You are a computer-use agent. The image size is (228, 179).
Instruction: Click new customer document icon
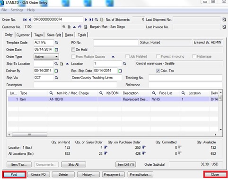click(x=69, y=27)
